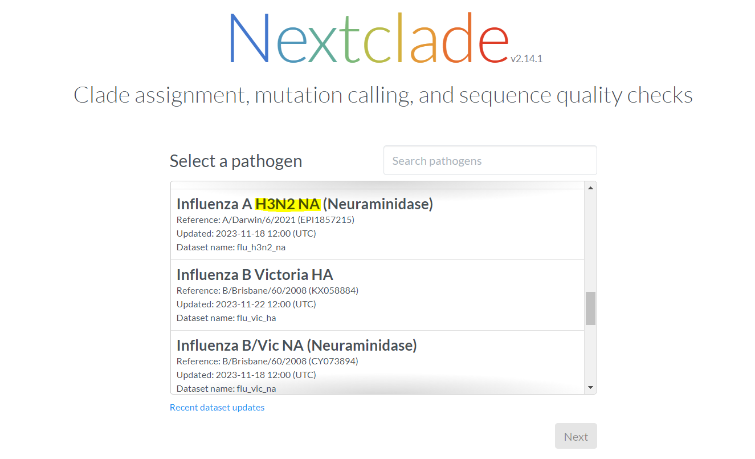The width and height of the screenshot is (755, 459).
Task: Click the Next button
Action: pyautogui.click(x=576, y=436)
